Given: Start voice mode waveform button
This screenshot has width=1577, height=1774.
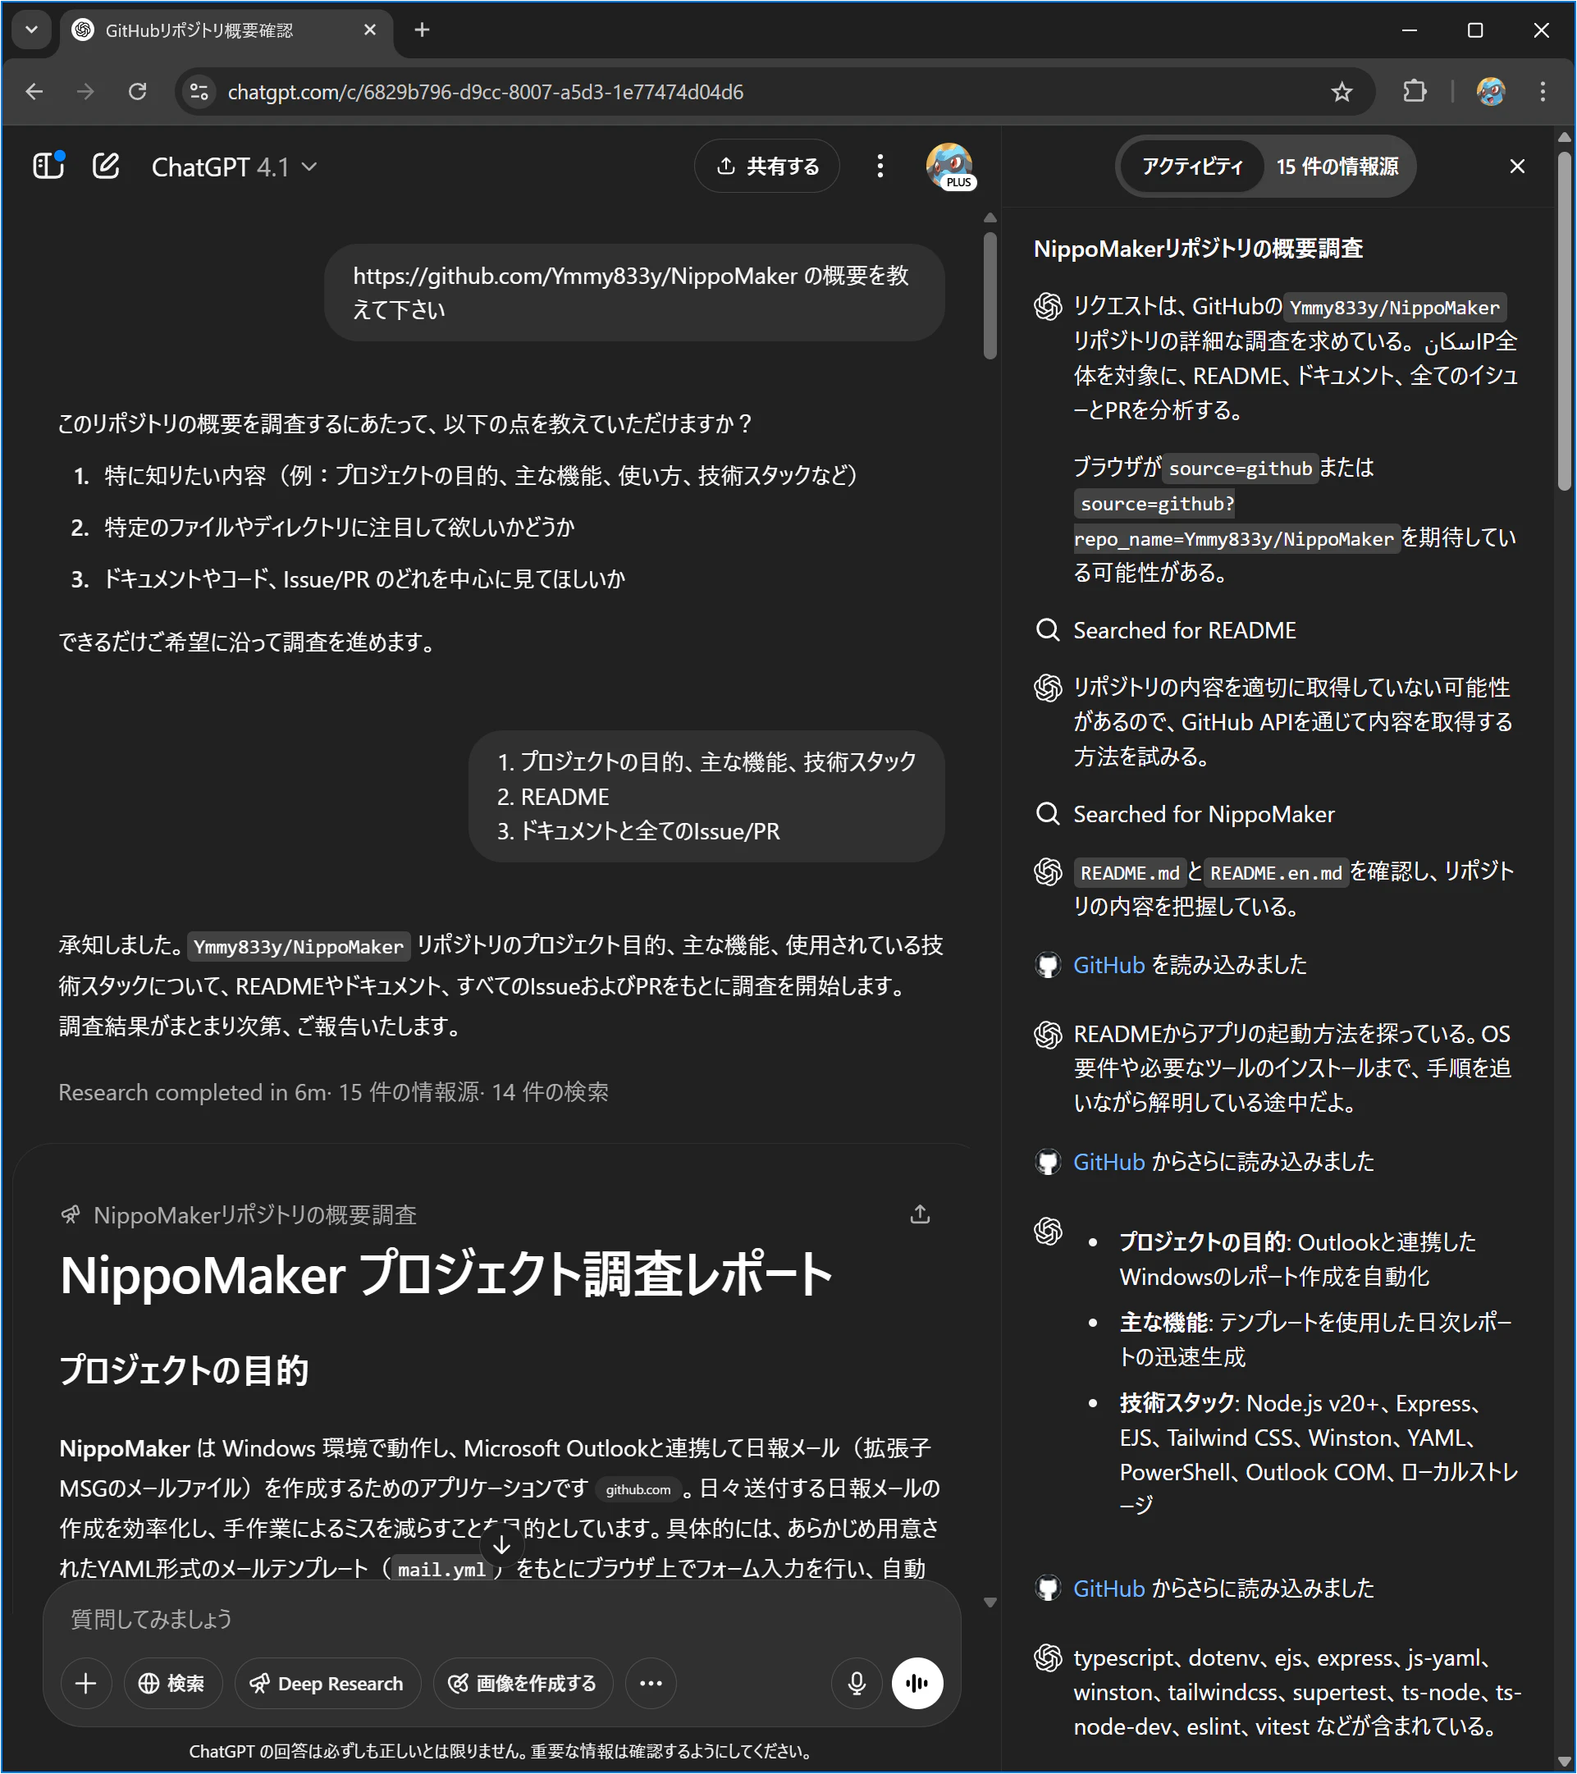Looking at the screenshot, I should coord(917,1684).
